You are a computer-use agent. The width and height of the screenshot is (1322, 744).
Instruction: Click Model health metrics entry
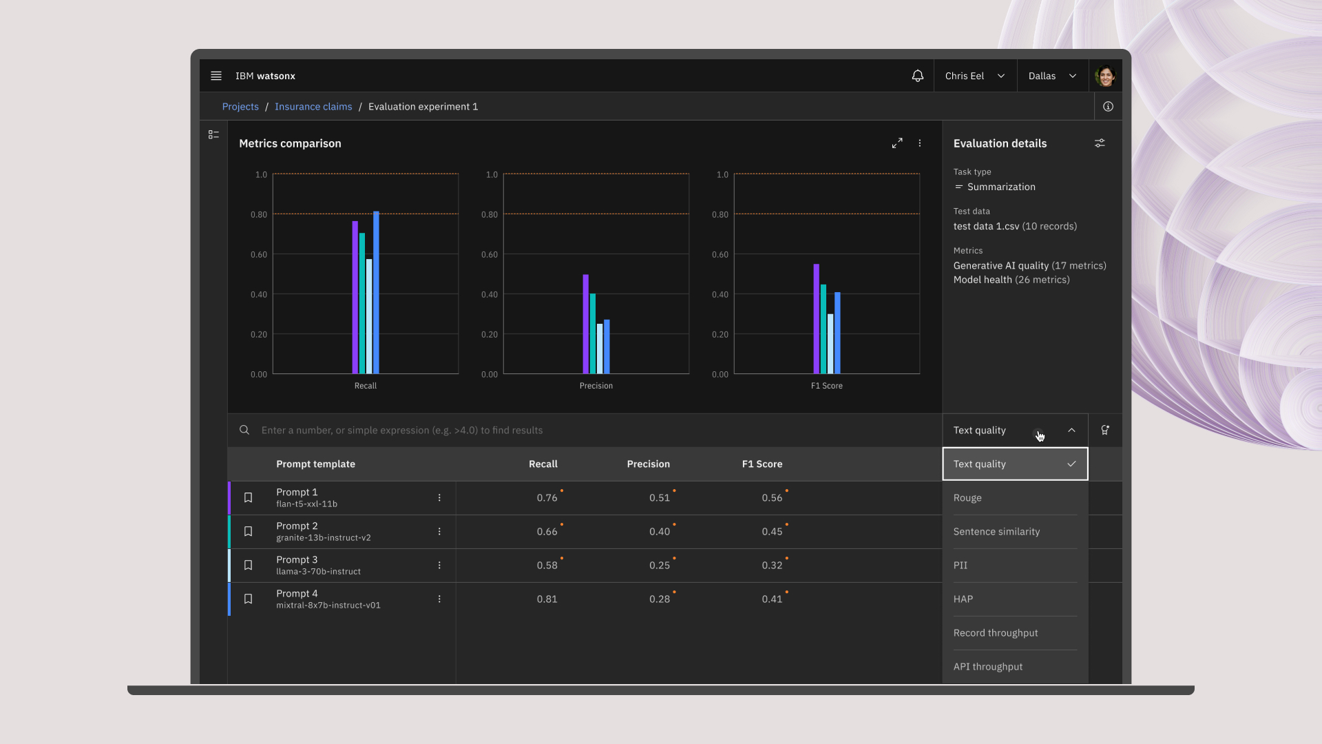1011,280
